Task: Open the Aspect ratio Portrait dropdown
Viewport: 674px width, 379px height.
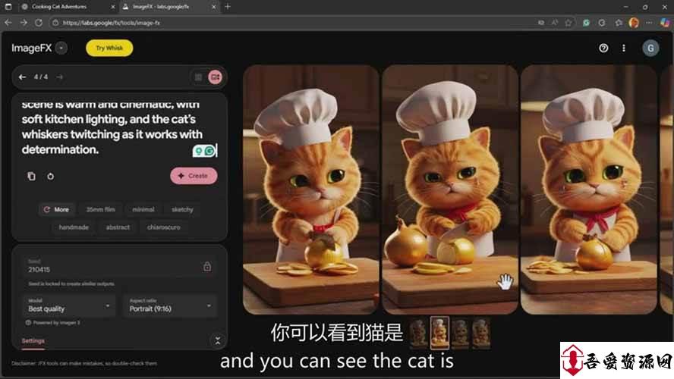Action: click(x=172, y=305)
